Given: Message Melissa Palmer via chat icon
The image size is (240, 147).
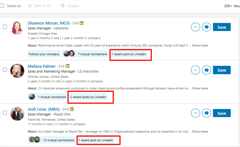Looking at the screenshot, I should (x=206, y=70).
